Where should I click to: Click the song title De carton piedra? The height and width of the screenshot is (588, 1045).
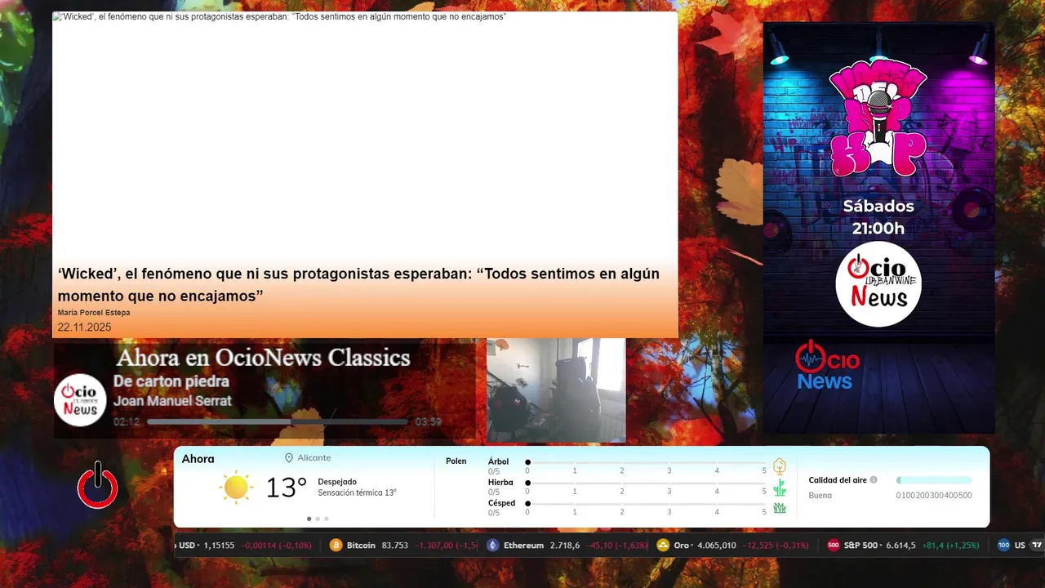(x=171, y=381)
